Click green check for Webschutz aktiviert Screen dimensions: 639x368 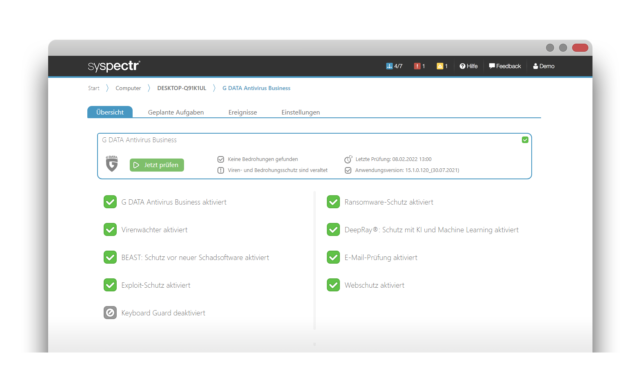tap(333, 285)
